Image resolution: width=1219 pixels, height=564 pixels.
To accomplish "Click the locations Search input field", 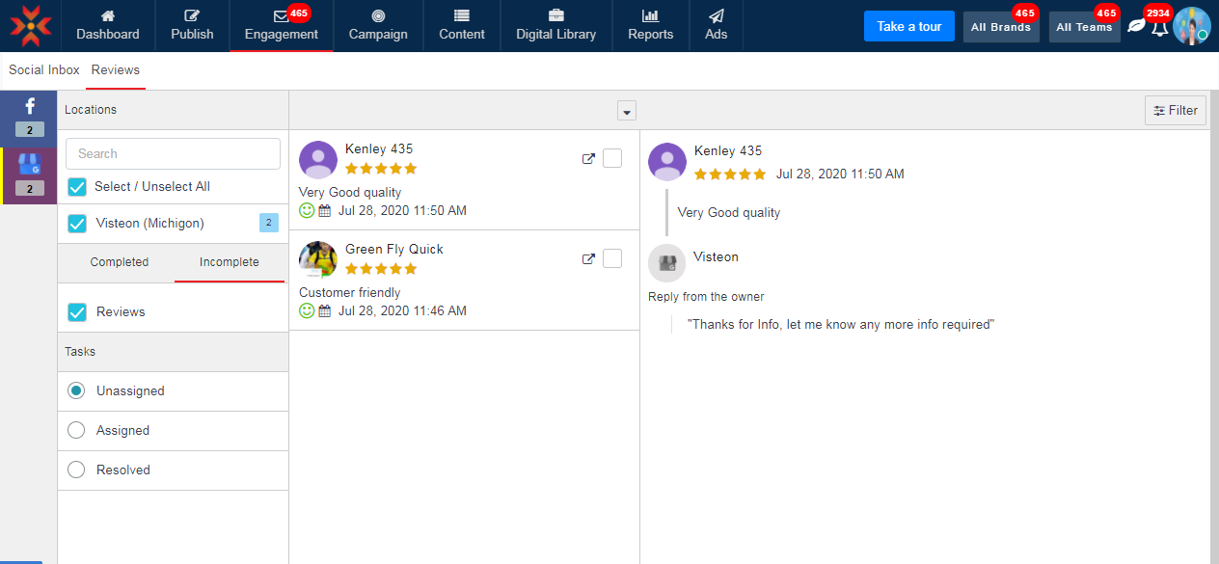I will [173, 153].
